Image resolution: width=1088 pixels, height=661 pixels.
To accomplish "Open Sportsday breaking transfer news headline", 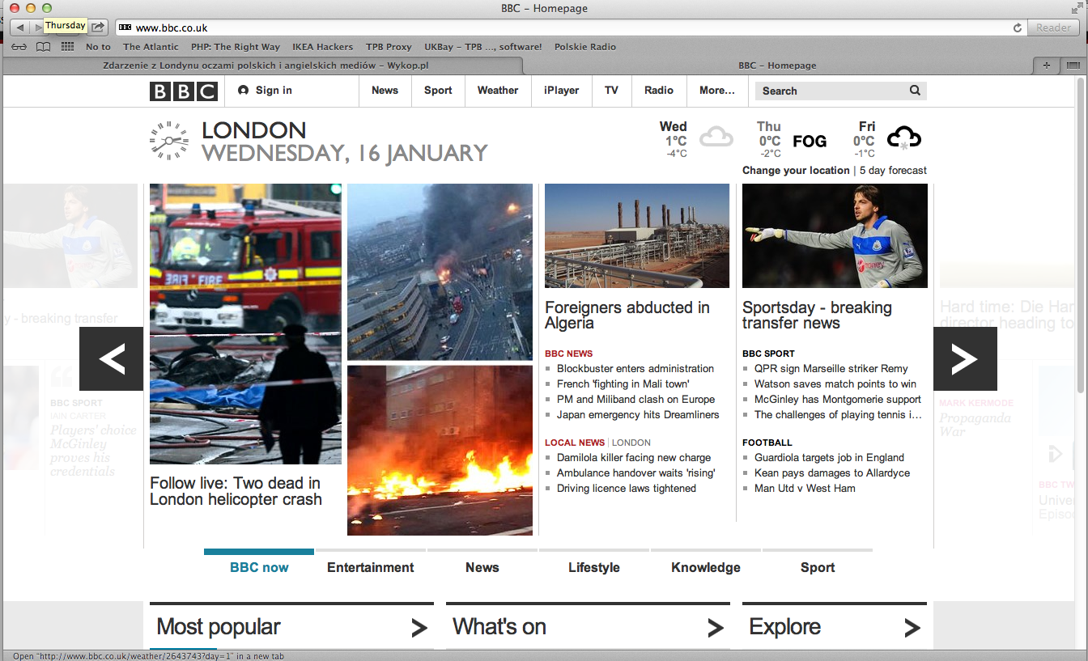I will [x=817, y=316].
